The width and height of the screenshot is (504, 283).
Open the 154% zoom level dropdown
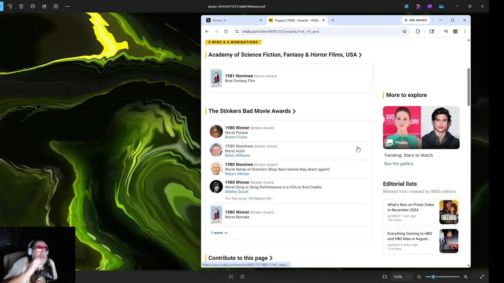(401, 277)
